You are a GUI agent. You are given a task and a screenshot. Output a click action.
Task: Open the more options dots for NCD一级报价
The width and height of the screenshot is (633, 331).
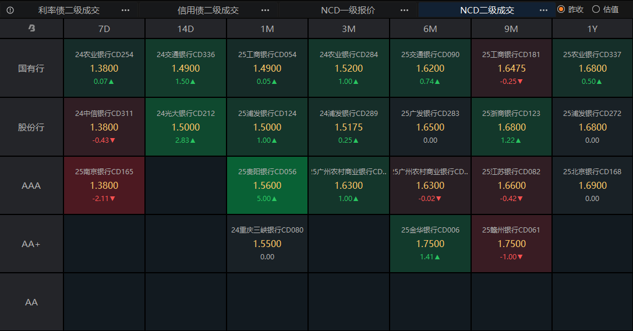pos(405,10)
